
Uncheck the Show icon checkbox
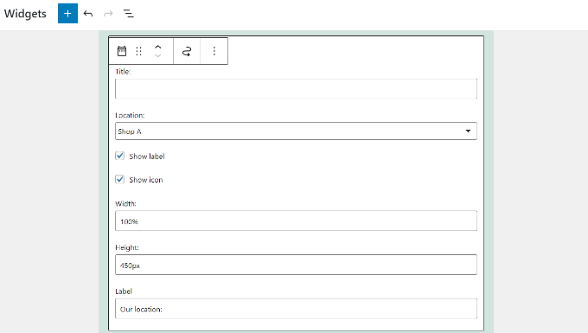click(119, 179)
